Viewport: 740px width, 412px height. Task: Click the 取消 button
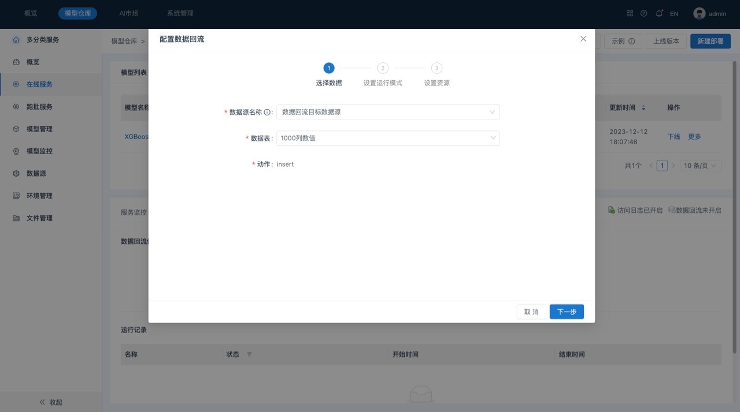(531, 312)
